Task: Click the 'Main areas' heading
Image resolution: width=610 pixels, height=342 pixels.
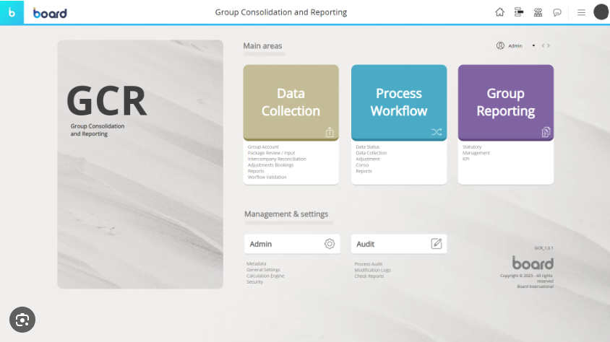Action: [262, 45]
